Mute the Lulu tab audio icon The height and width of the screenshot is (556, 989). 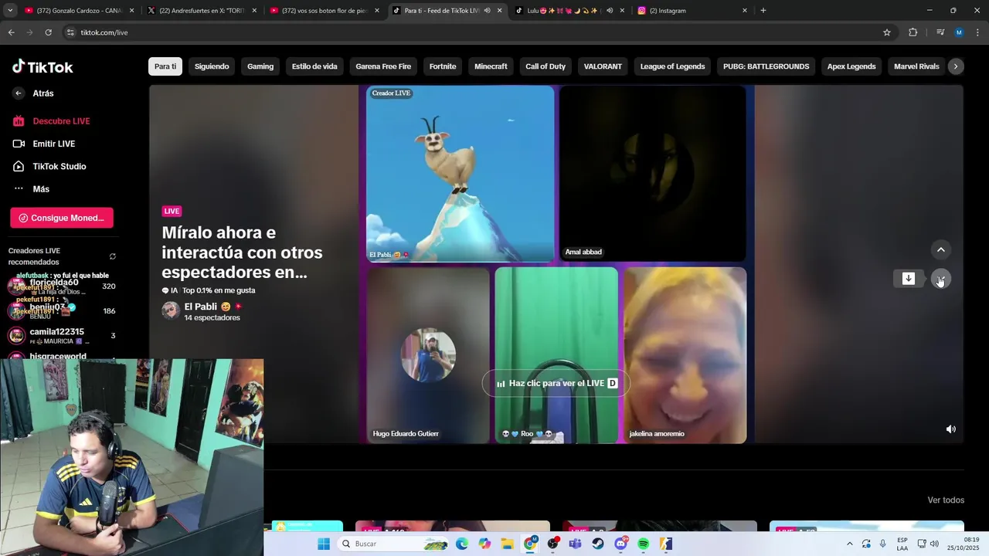610,11
